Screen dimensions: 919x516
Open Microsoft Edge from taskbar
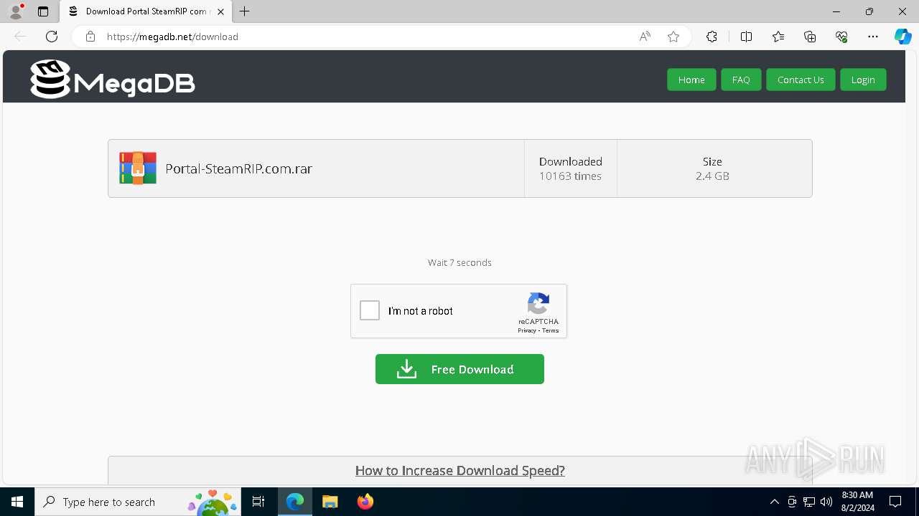[x=295, y=502]
